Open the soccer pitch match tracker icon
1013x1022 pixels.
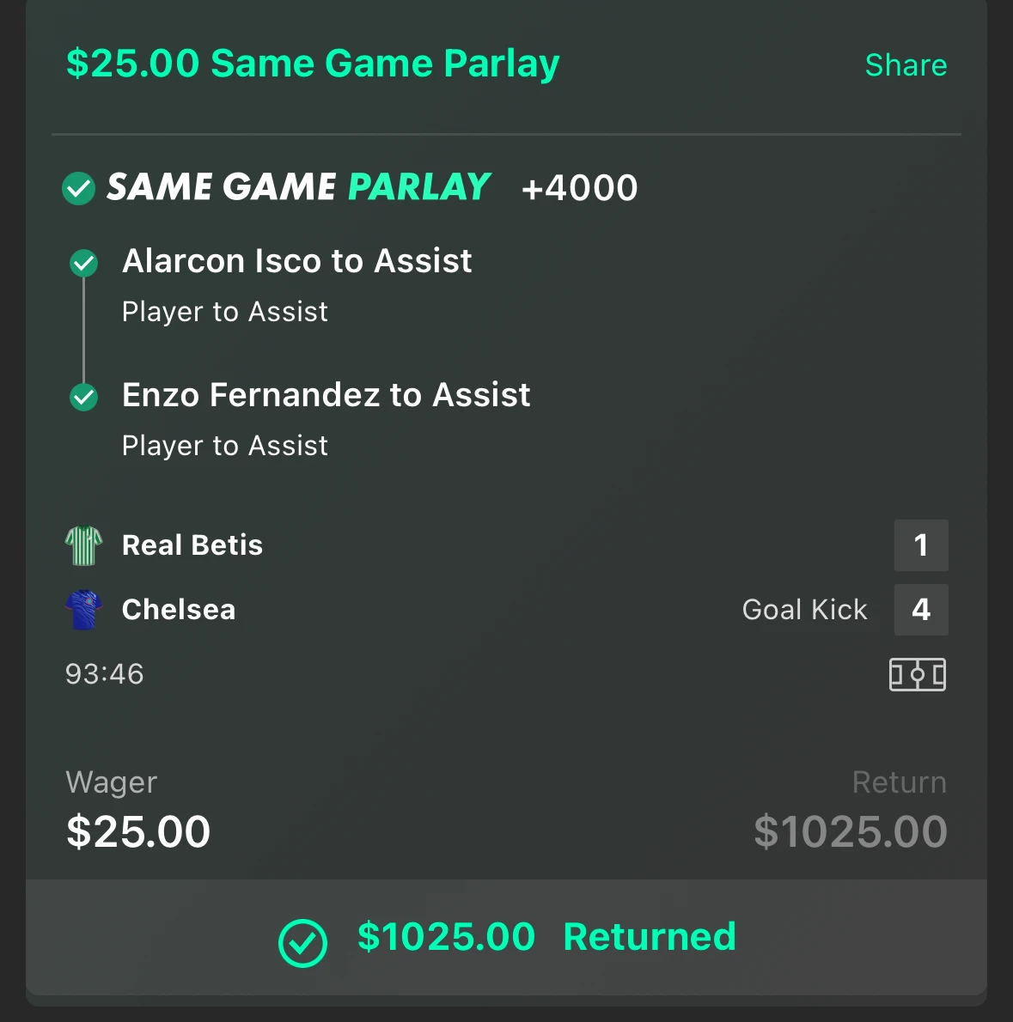pos(917,674)
